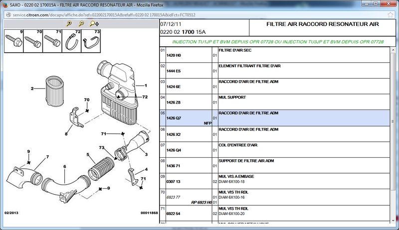The height and width of the screenshot is (230, 399).
Task: Click part number 1426 Q4
Action: [x=174, y=150]
